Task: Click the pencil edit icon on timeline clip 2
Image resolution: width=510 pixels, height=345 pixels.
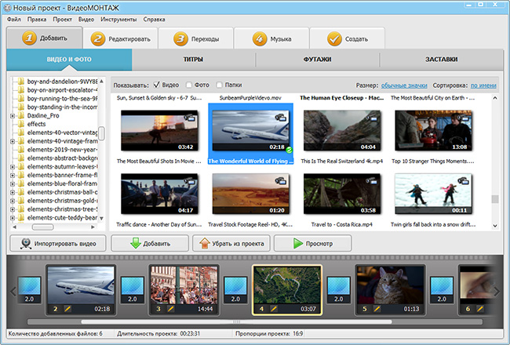Action: coord(67,309)
